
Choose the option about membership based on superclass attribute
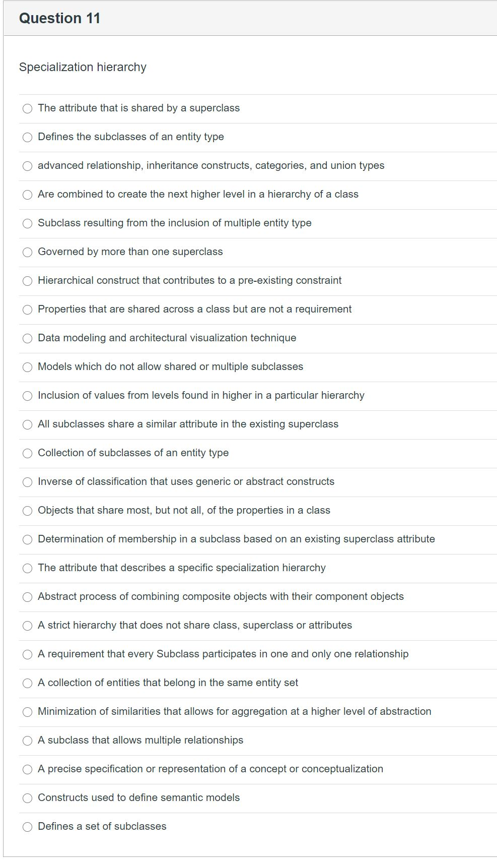click(27, 539)
